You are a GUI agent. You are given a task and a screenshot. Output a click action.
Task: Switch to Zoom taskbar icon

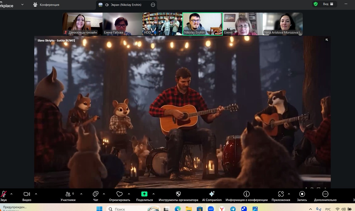coord(211,209)
